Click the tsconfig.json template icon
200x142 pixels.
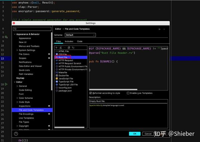pos(57,88)
